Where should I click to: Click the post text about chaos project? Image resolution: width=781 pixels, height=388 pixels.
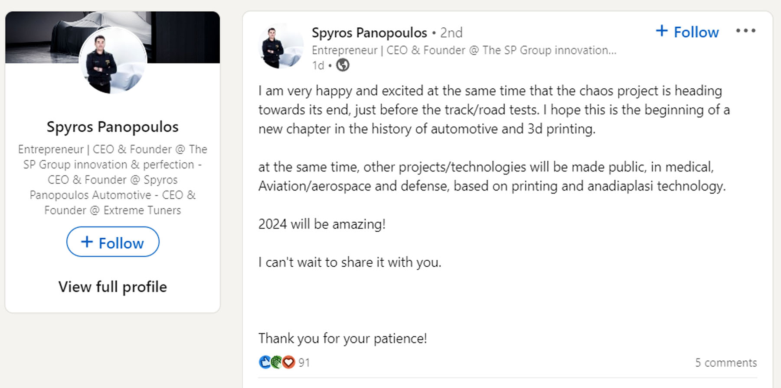(494, 110)
